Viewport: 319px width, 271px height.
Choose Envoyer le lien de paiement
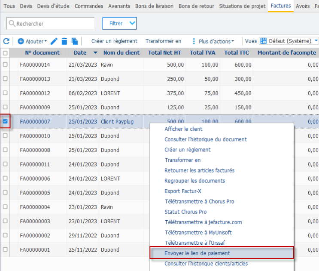tap(222, 253)
